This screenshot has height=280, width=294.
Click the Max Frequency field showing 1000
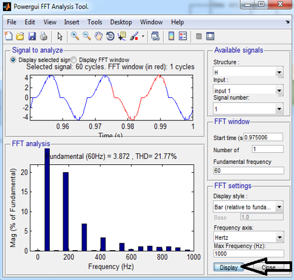249,254
